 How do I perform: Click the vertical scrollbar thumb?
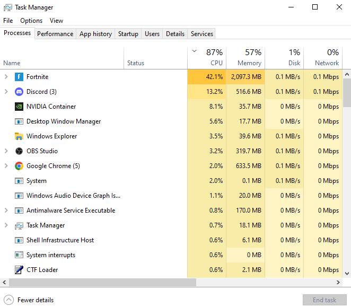click(347, 93)
